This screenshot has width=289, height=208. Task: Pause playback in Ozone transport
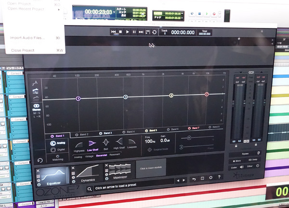click(x=134, y=32)
